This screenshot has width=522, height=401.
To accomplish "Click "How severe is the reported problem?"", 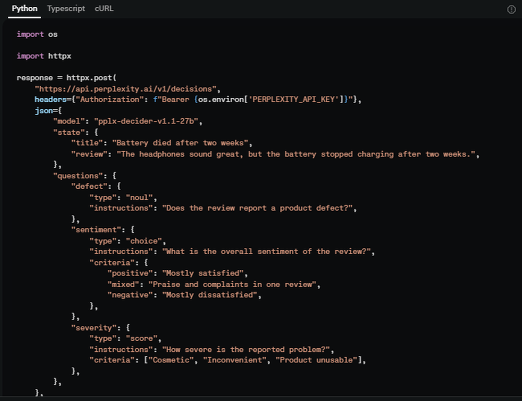I will coord(246,350).
